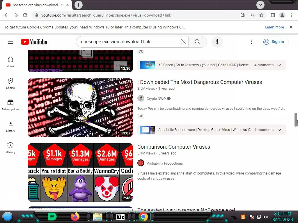Open the Windows Start orb

[8, 217]
